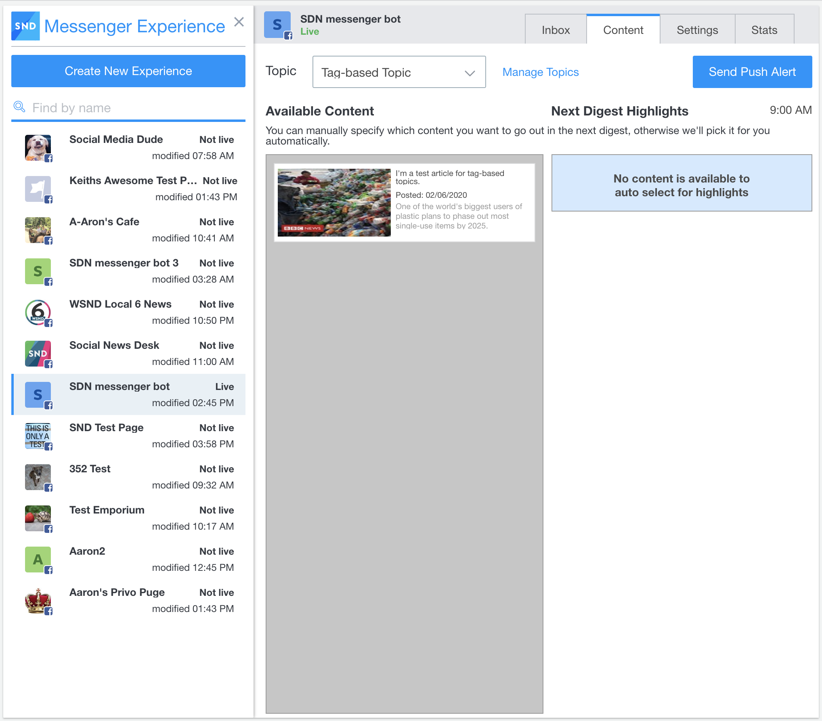
Task: Click 'Posted: 02/06/2020' article date
Action: point(431,195)
